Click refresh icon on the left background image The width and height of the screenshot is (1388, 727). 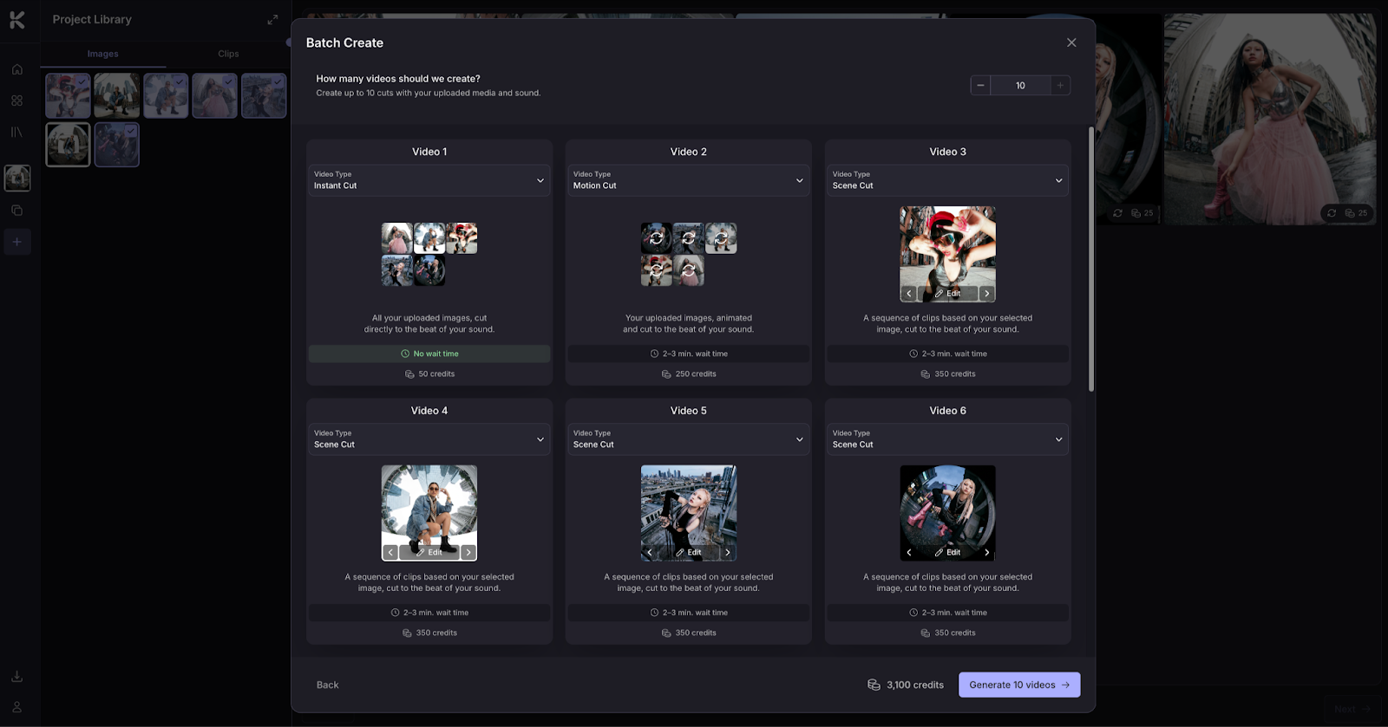1117,213
